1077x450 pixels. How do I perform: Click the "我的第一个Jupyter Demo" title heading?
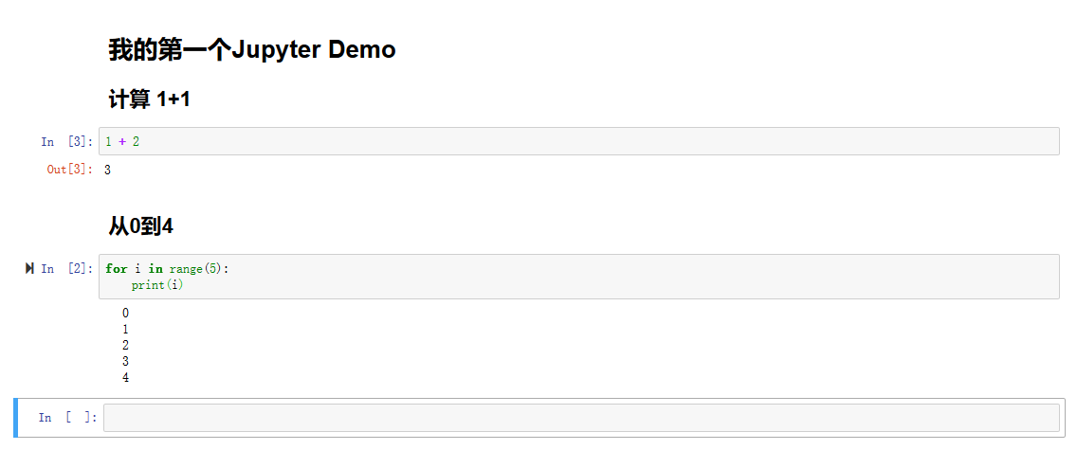[x=252, y=50]
